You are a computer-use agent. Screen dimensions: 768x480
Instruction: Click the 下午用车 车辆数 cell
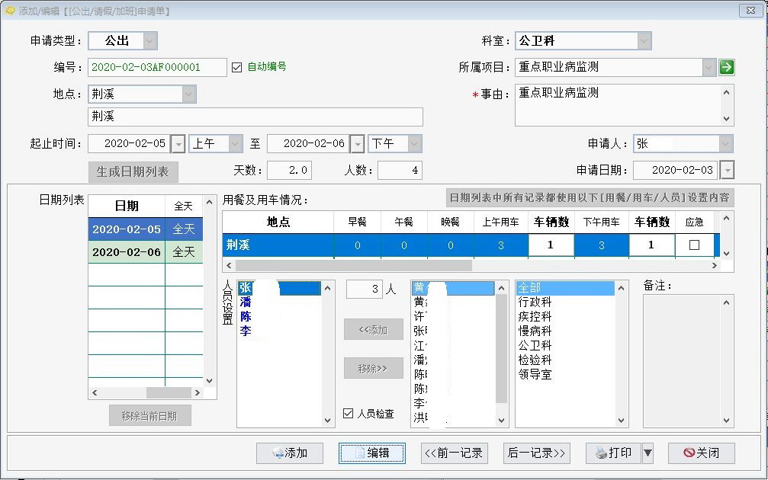[652, 245]
